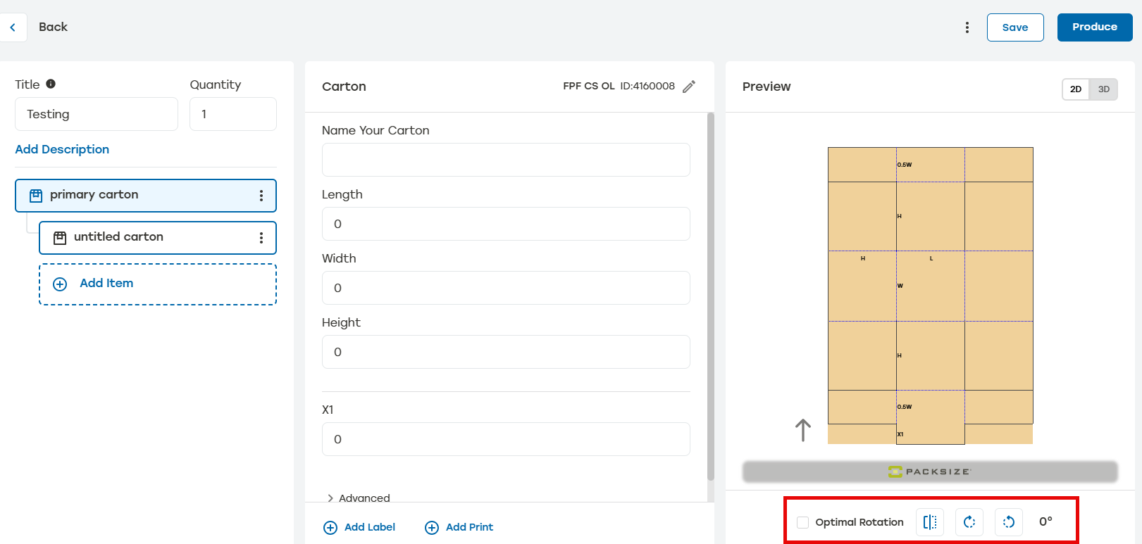The height and width of the screenshot is (544, 1142).
Task: Switch the preview to 2D view
Action: [1076, 89]
